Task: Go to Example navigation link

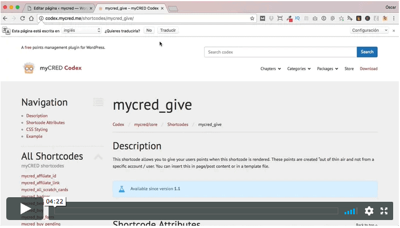Action: pyautogui.click(x=34, y=136)
